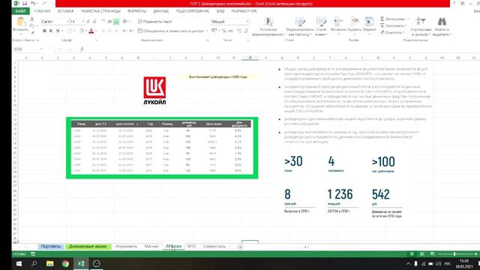The width and height of the screenshot is (480, 270).
Task: Click the Save icon in quick access toolbar
Action: tap(25, 3)
